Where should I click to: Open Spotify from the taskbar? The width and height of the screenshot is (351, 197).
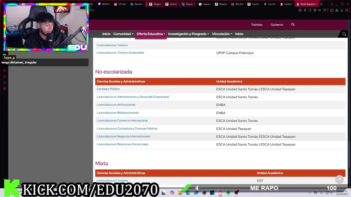[228, 193]
